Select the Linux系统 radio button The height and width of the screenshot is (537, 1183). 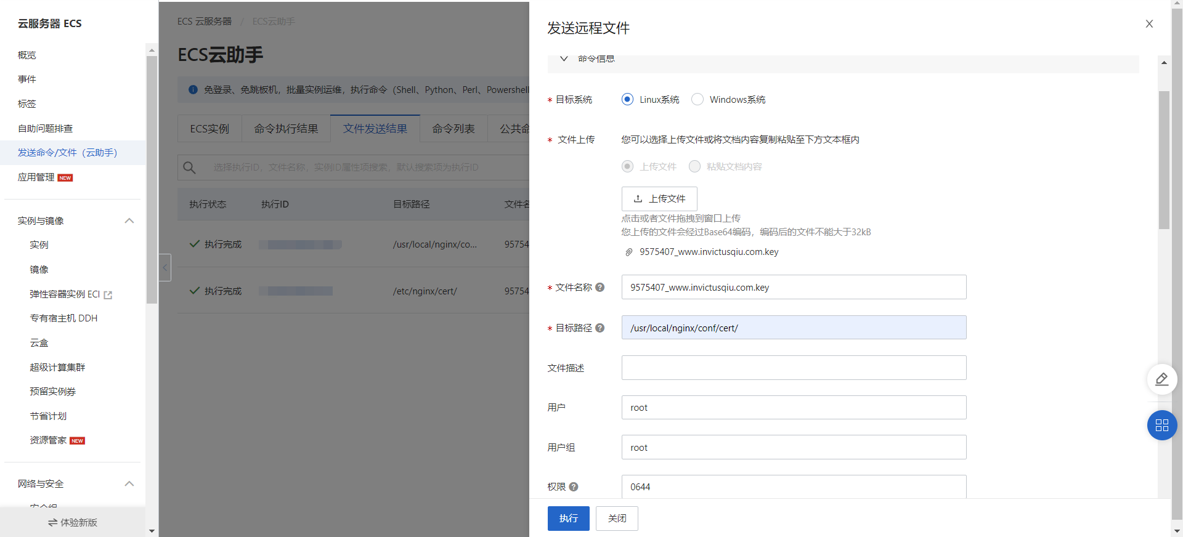627,100
